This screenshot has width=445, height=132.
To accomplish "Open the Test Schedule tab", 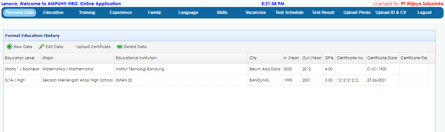I will point(289,13).
